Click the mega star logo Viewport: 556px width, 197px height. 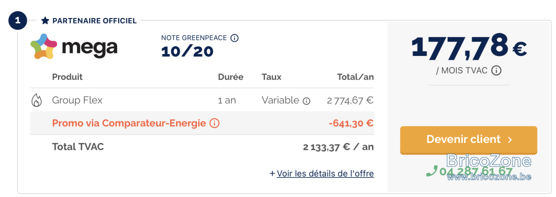coord(44,46)
